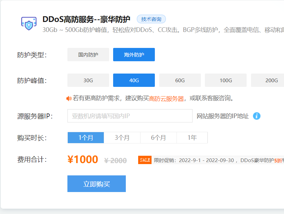The height and width of the screenshot is (214, 284).
Task: Focus the 源服务器IP input field
Action: 130,116
